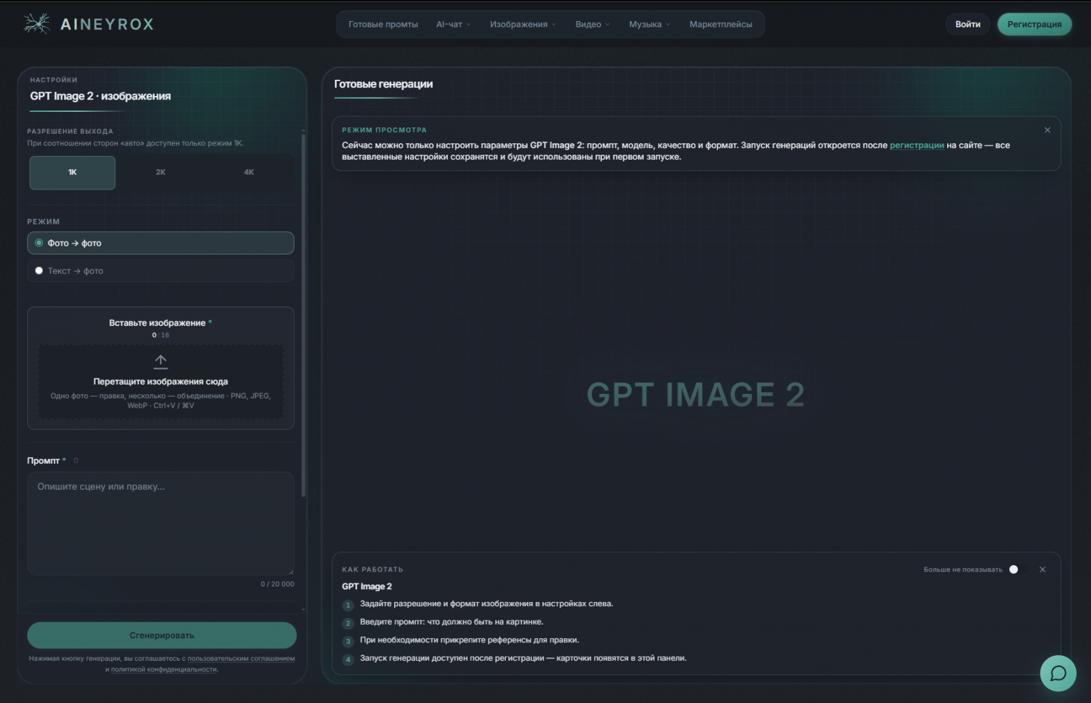Image resolution: width=1091 pixels, height=703 pixels.
Task: Click the GPT Image 2 · изображения title
Action: tap(100, 96)
